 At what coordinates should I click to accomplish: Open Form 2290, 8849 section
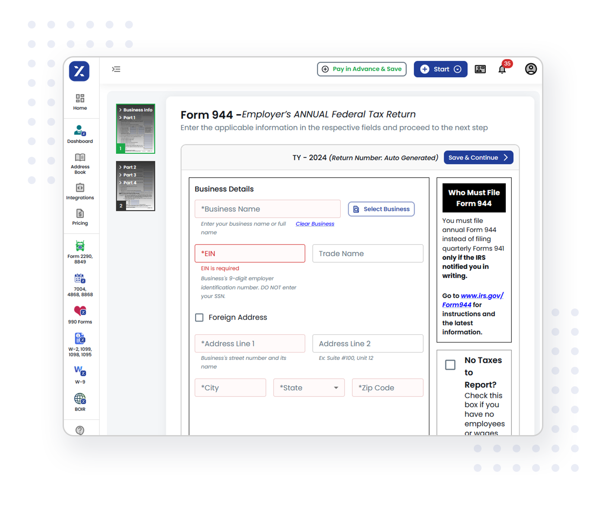pyautogui.click(x=79, y=251)
